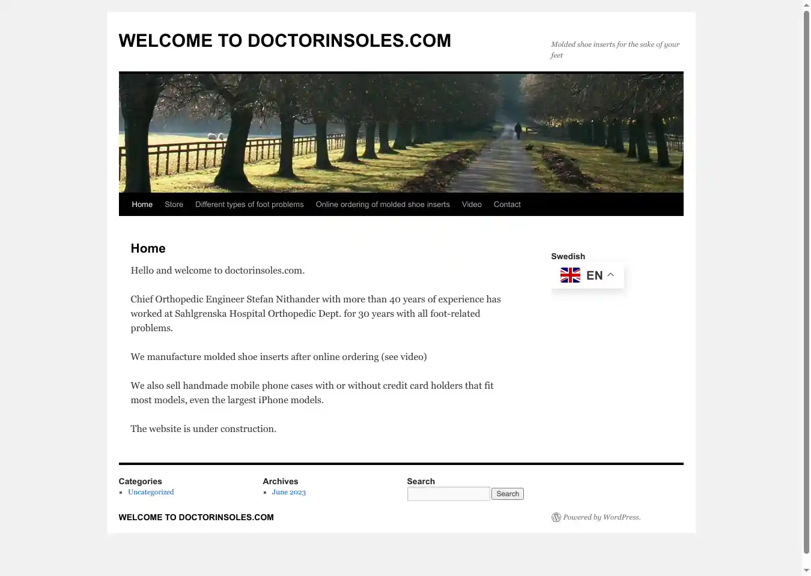Open the Home menu item
The image size is (811, 576).
142,205
